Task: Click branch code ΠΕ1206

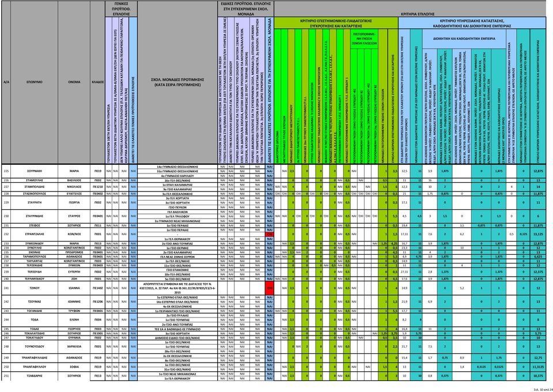Action: [x=98, y=301]
